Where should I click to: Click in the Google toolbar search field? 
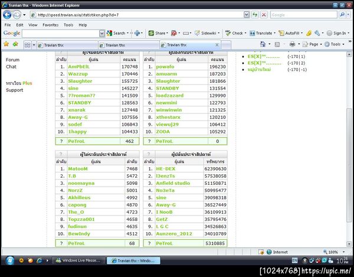(61, 34)
